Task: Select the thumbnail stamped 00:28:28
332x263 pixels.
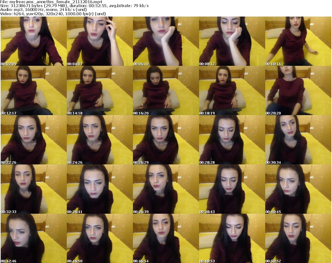Action: pos(232,140)
